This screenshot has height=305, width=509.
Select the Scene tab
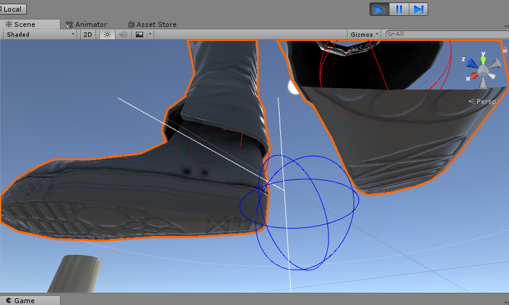pyautogui.click(x=20, y=24)
